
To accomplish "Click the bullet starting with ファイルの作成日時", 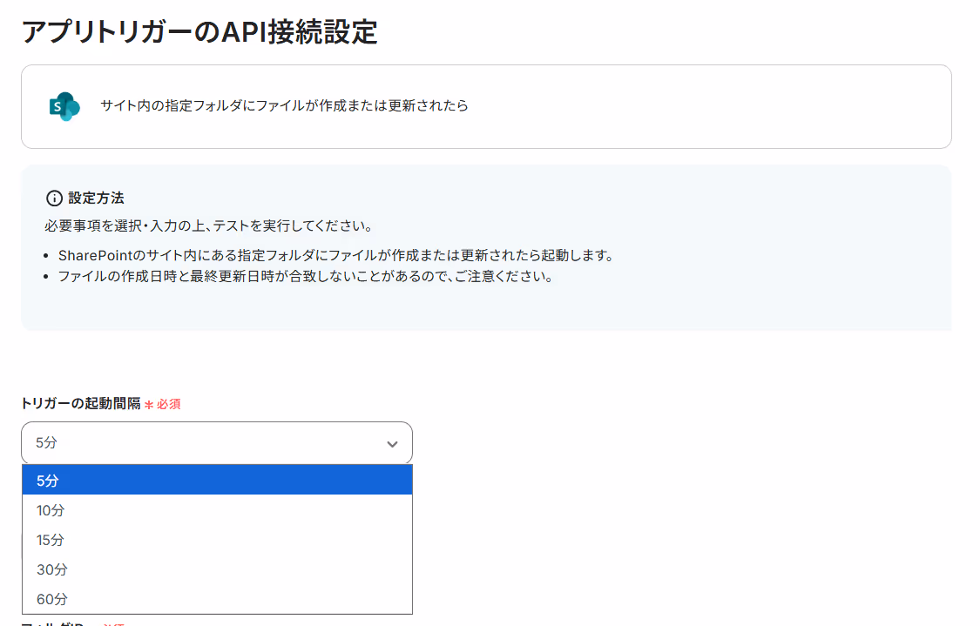I will [x=306, y=276].
